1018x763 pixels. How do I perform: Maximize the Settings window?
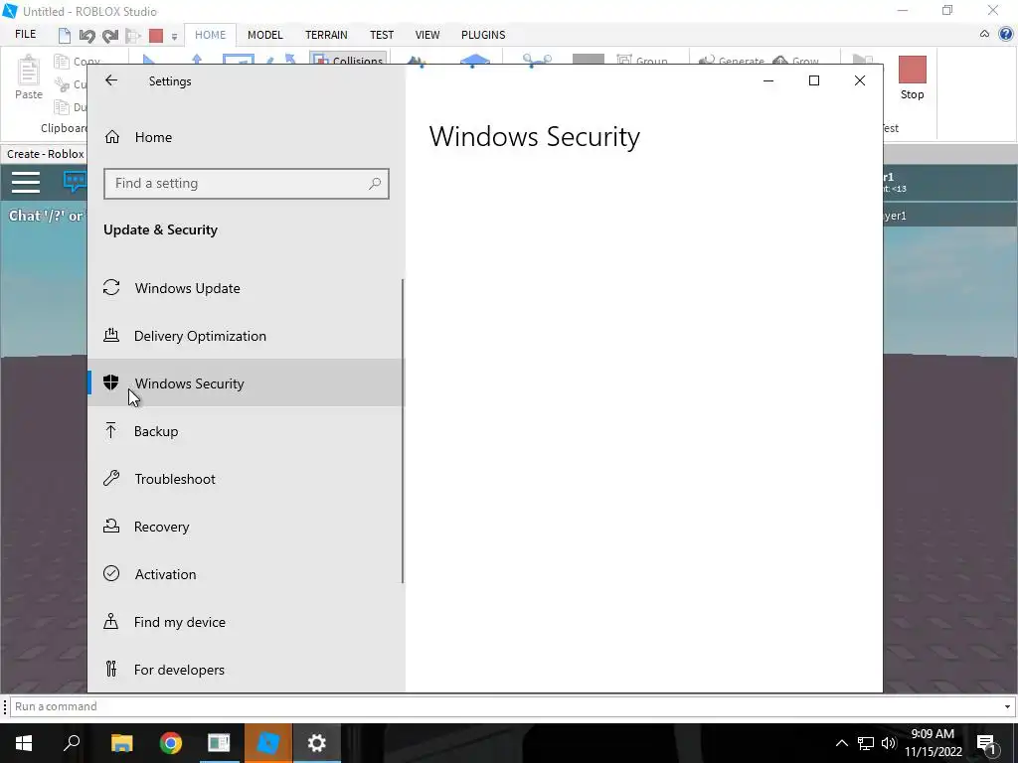click(x=814, y=80)
